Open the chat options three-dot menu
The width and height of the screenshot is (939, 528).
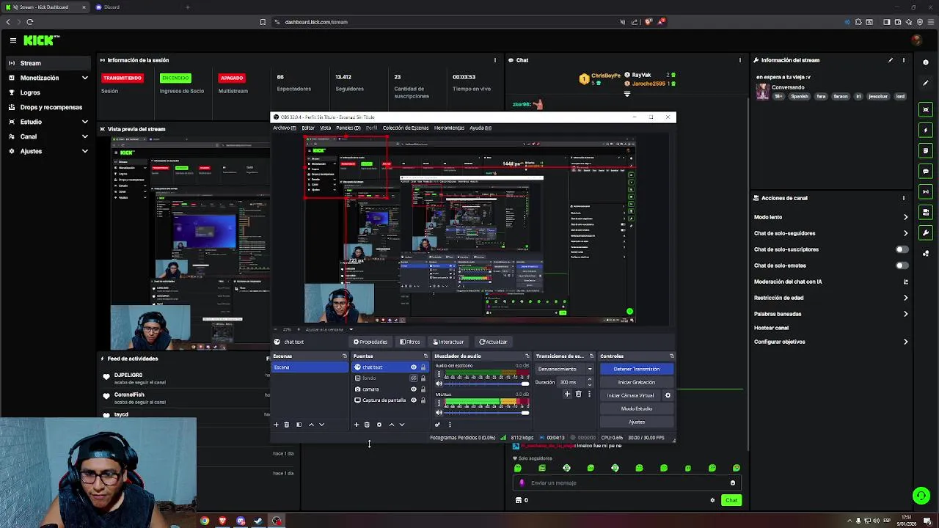coord(739,60)
